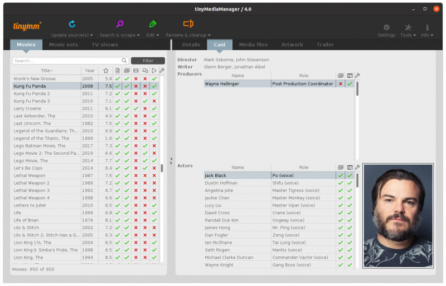Select the Lethal Weapon 3 movie row
446x286 pixels.
click(x=85, y=190)
